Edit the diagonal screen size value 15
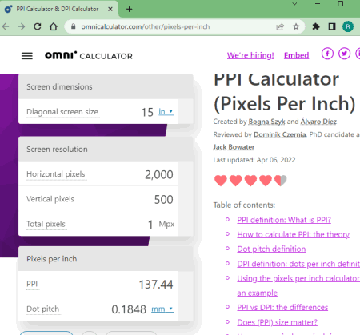 (147, 112)
